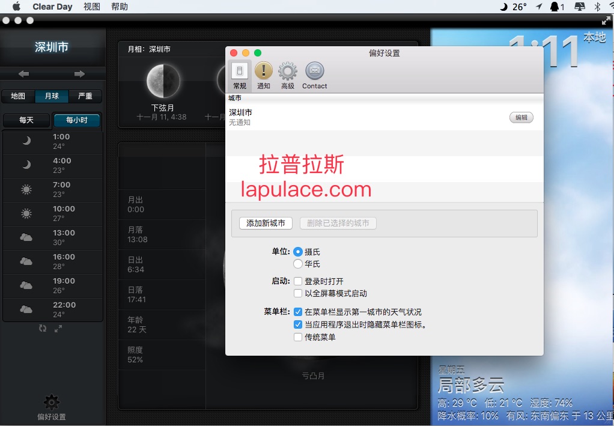Expand the forecast panel with diagonal arrows
614x426 pixels.
pyautogui.click(x=58, y=329)
